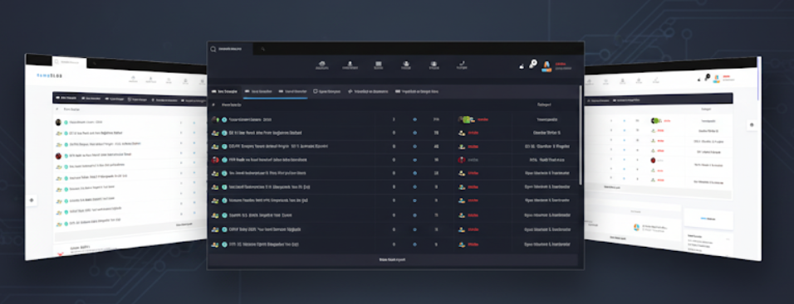
Task: Click the site logo in the left light window
Action: (x=49, y=75)
